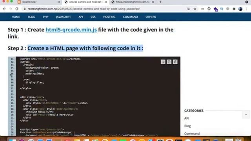Viewport: 251px width, 141px height.
Task: Click the round dark icon above toolbar
Action: click(x=247, y=2)
